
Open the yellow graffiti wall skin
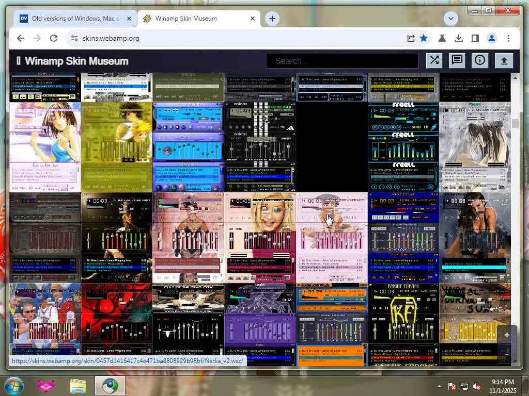click(x=475, y=324)
